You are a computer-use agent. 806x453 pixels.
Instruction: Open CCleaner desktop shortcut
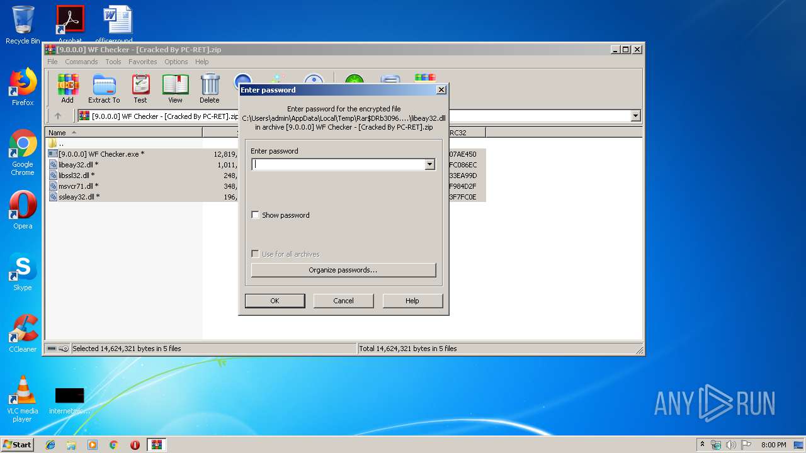click(x=23, y=333)
